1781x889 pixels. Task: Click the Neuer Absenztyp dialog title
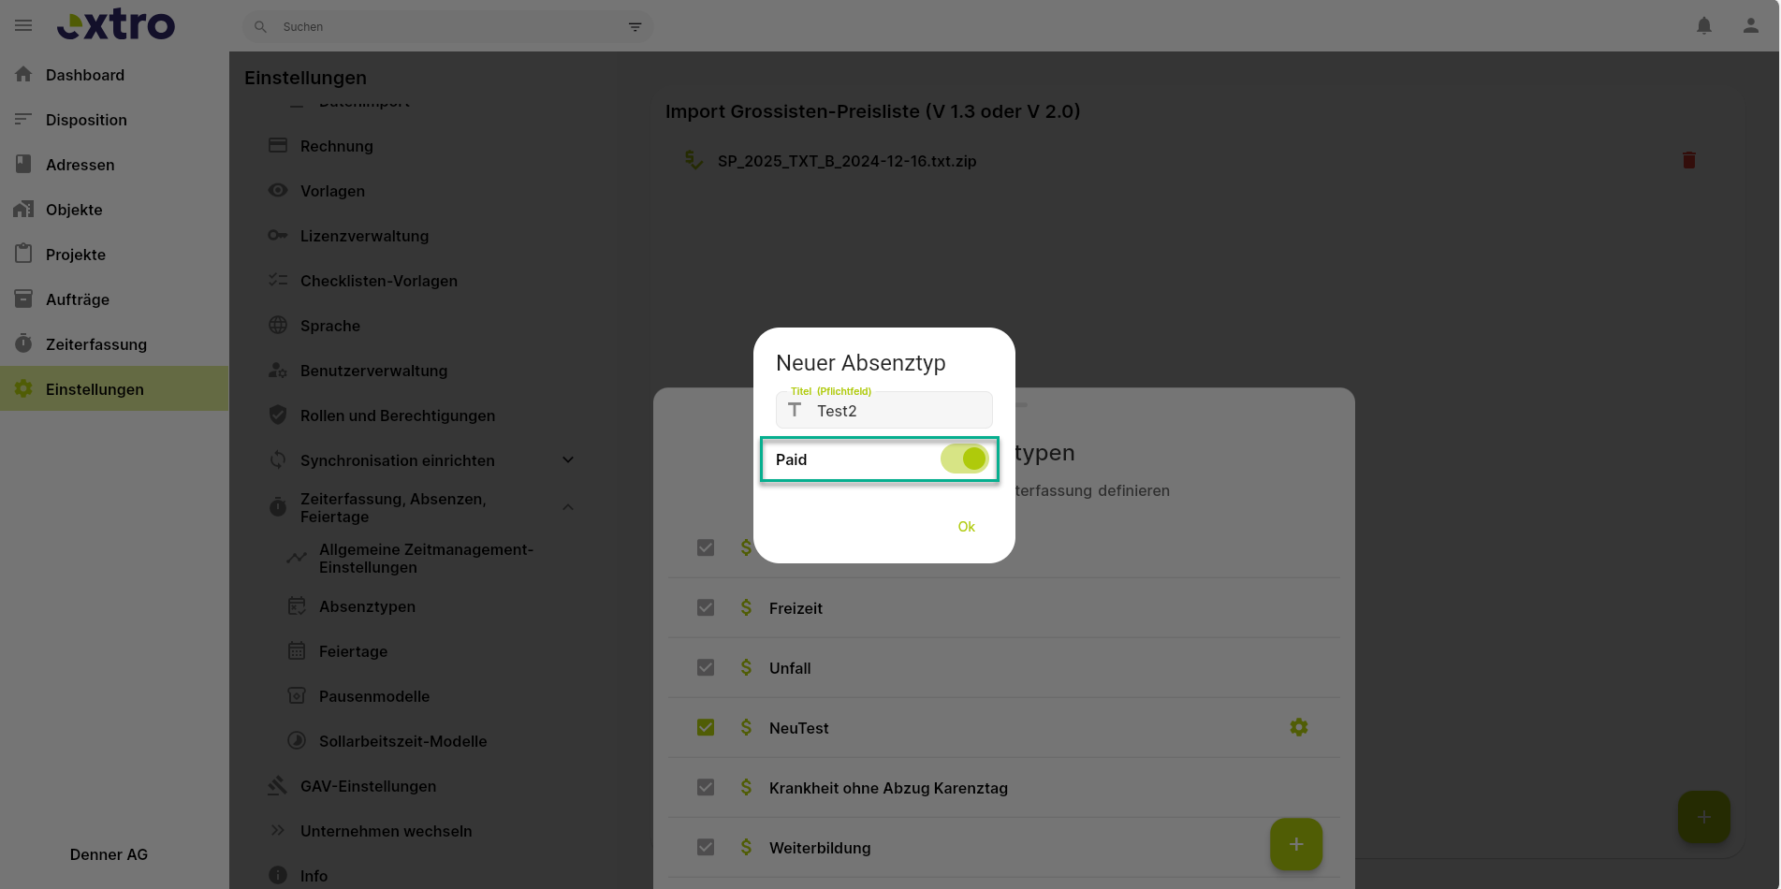coord(861,363)
